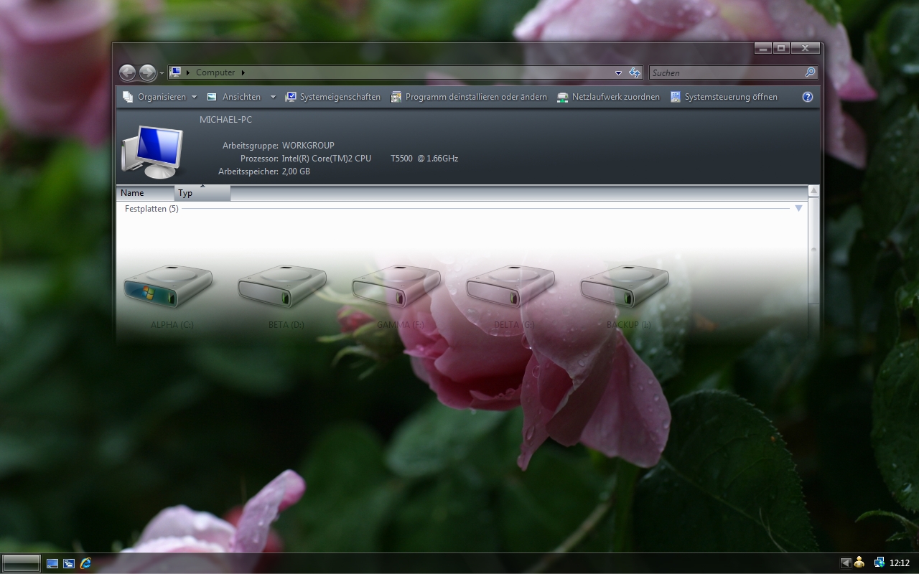Image resolution: width=919 pixels, height=574 pixels.
Task: Click the MICHAEL-PC computer name
Action: point(225,120)
